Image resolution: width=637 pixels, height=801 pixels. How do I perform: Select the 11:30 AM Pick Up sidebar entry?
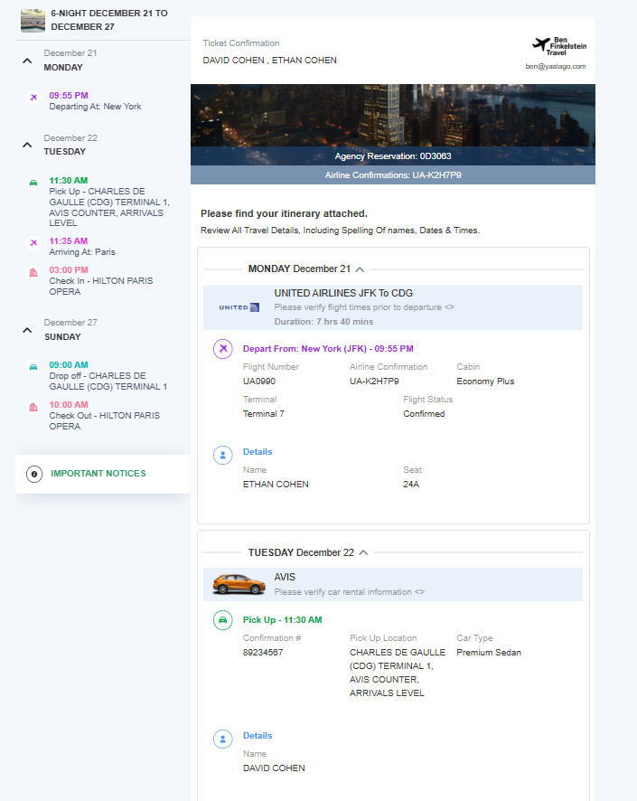(x=109, y=202)
